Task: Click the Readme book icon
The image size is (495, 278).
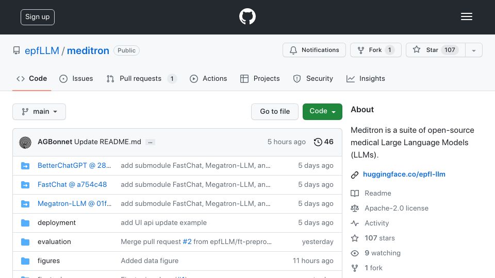Action: click(355, 193)
